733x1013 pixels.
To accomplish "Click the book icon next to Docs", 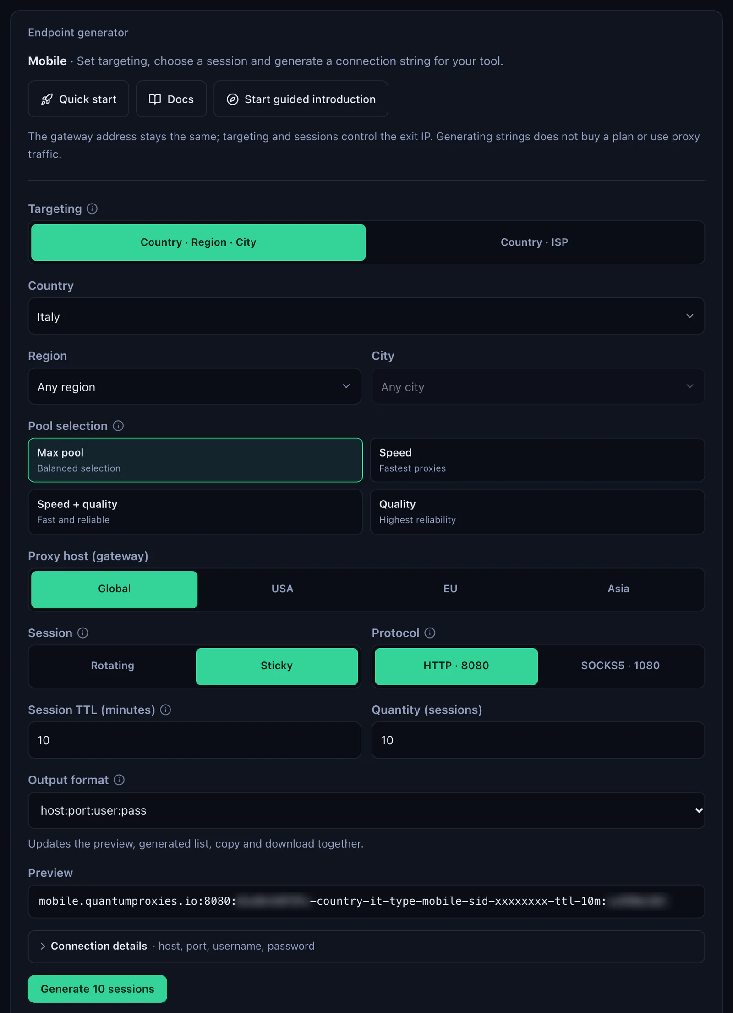I will pos(155,99).
